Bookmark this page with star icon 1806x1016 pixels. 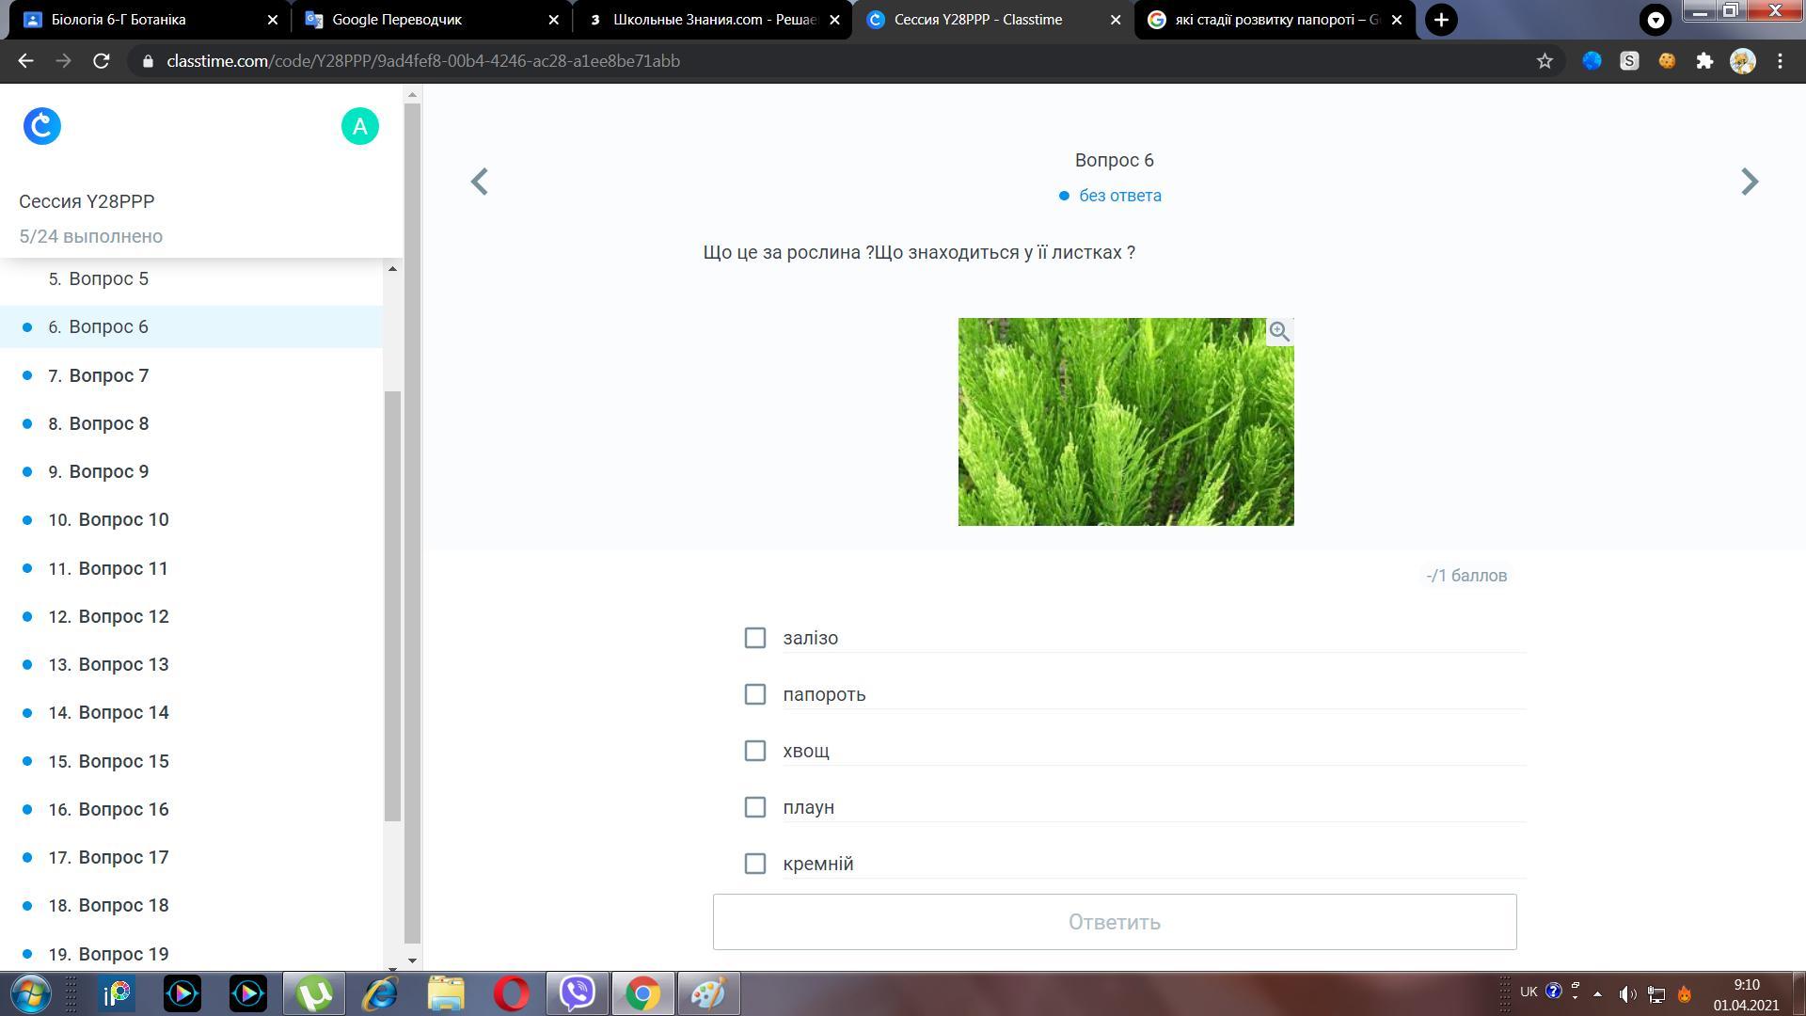[1544, 61]
